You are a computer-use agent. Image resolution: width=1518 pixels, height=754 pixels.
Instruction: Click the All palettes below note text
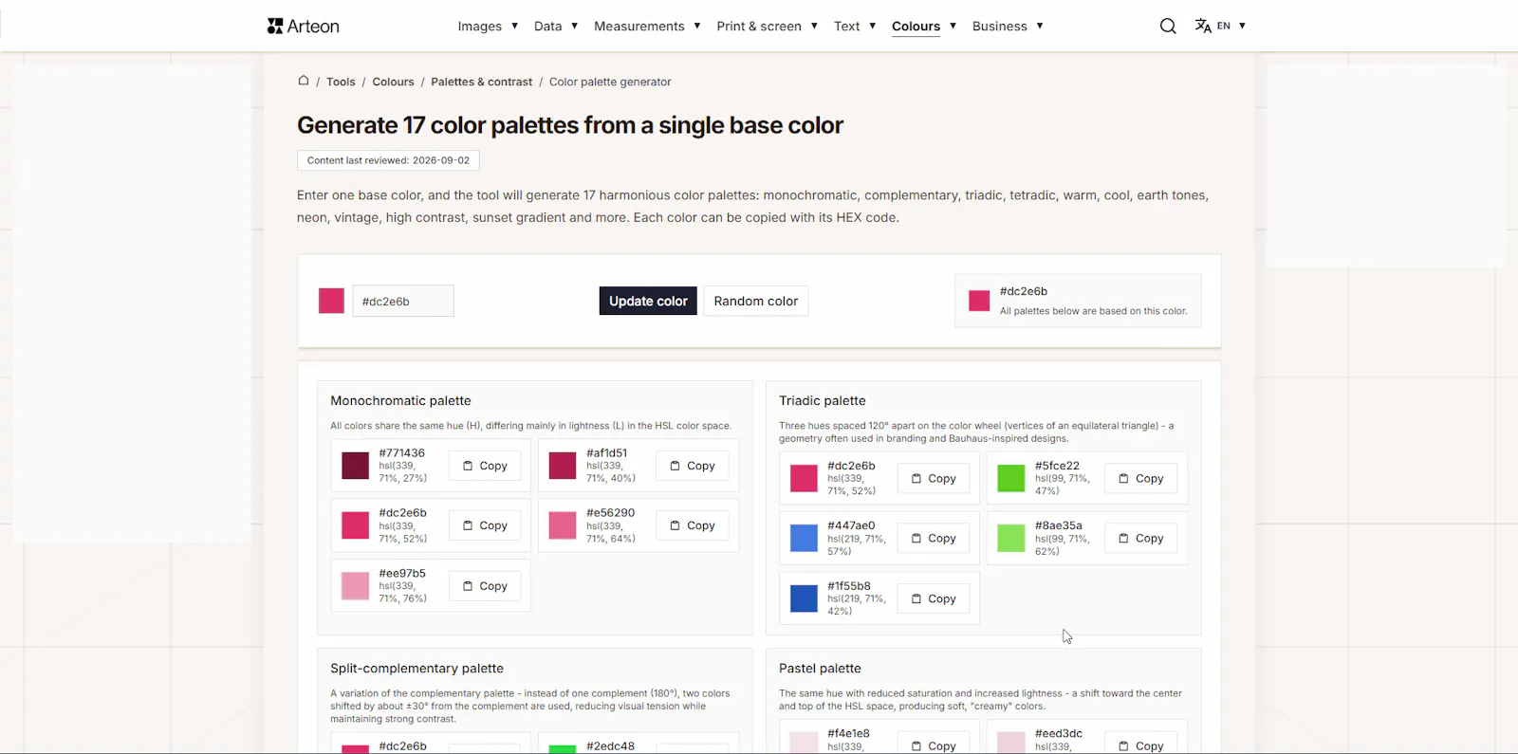1093,311
